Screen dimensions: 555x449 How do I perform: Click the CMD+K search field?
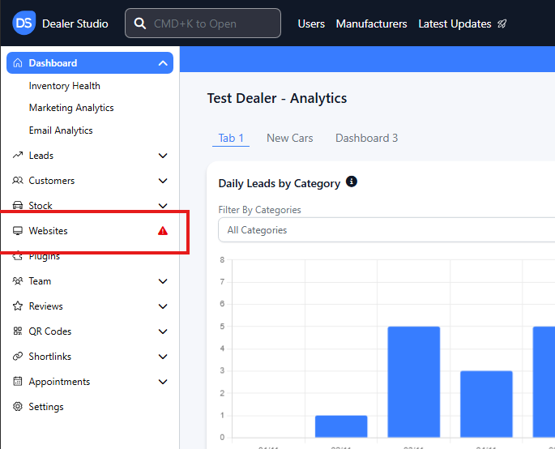tap(203, 24)
